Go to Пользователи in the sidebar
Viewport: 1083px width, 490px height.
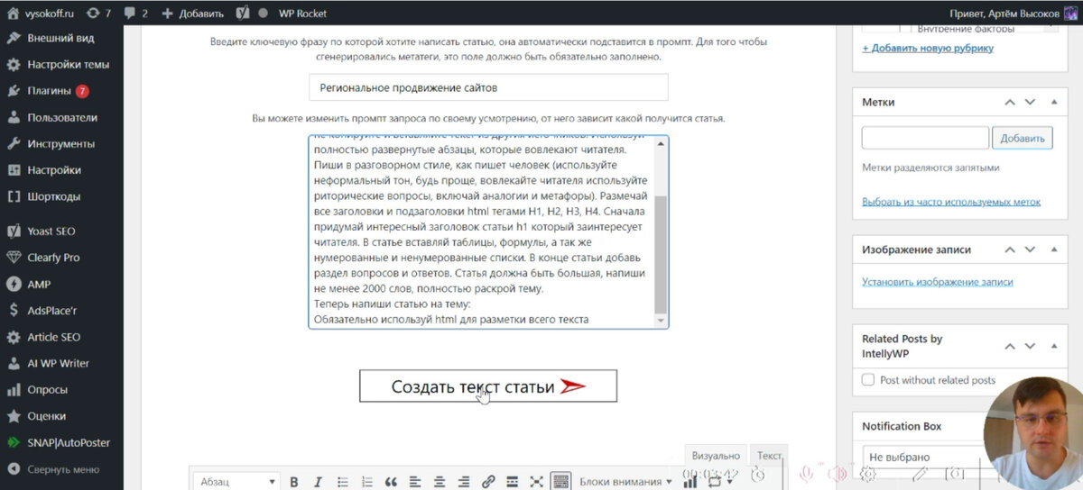61,117
